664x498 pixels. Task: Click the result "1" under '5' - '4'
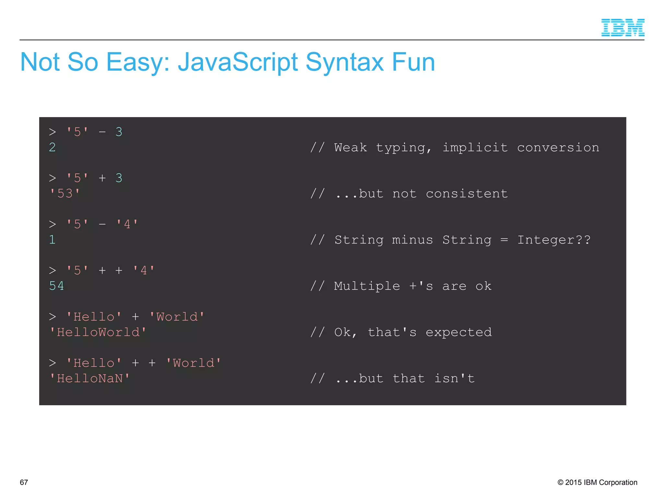(x=52, y=240)
